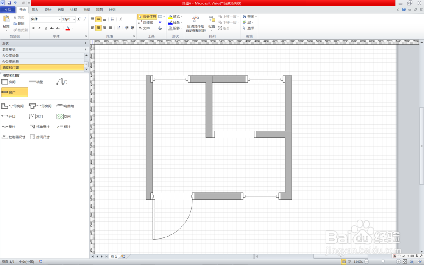The image size is (424, 265).
Task: Open the File (文件) tab
Action: pyautogui.click(x=8, y=10)
